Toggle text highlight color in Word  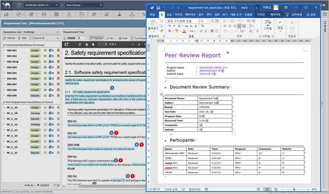(177, 31)
